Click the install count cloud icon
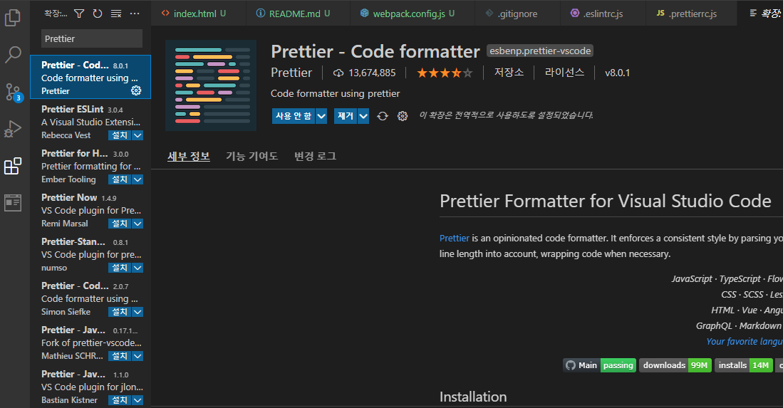Image resolution: width=783 pixels, height=408 pixels. (x=338, y=73)
